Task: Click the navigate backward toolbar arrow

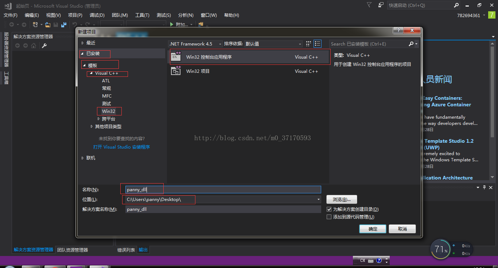Action: coord(12,25)
